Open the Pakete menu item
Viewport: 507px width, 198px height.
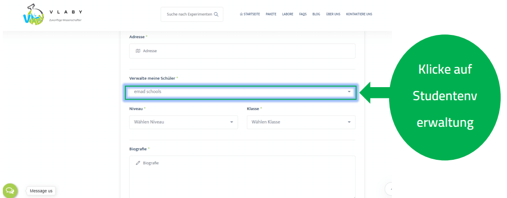pyautogui.click(x=271, y=14)
